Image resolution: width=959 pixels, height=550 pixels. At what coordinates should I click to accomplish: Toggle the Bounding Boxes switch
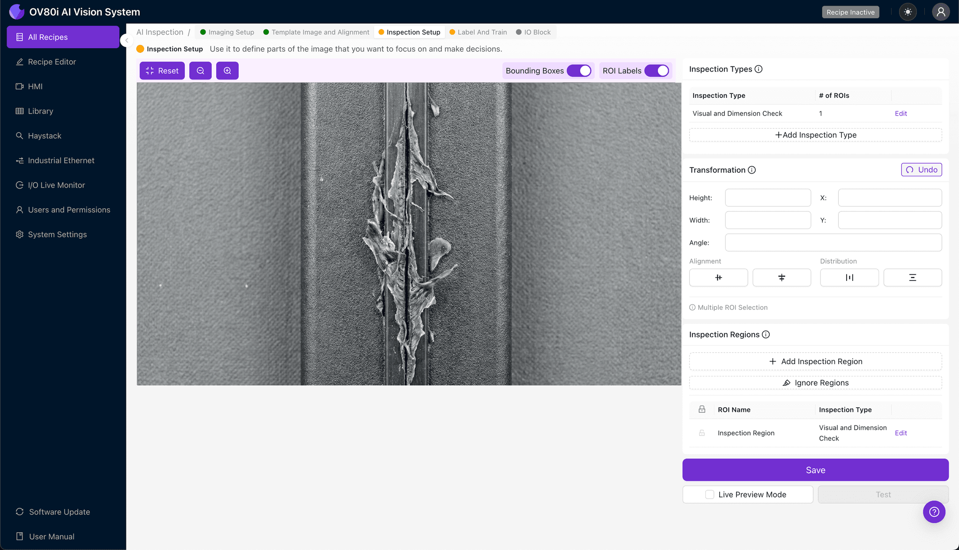point(579,71)
